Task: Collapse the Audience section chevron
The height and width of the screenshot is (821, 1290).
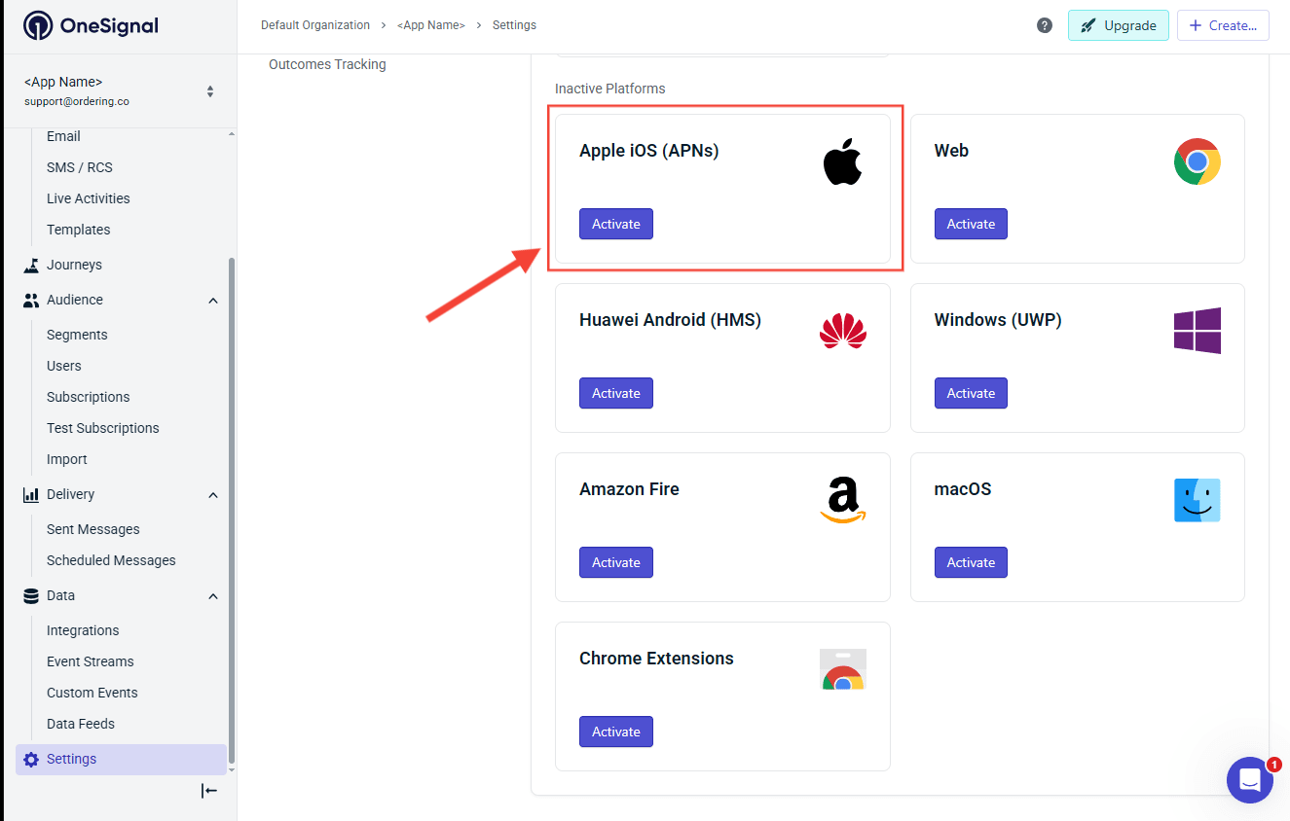Action: 213,301
